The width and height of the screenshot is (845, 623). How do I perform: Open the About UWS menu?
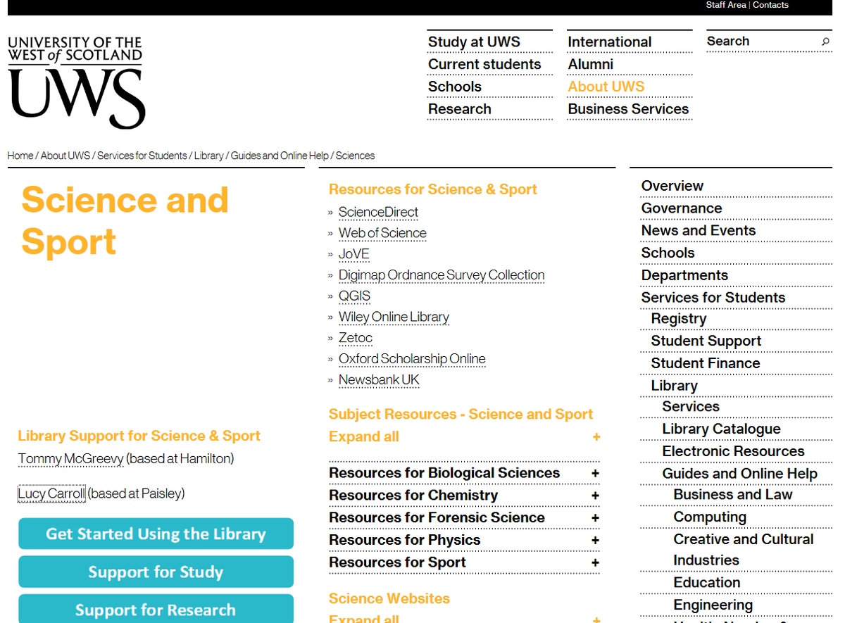606,86
